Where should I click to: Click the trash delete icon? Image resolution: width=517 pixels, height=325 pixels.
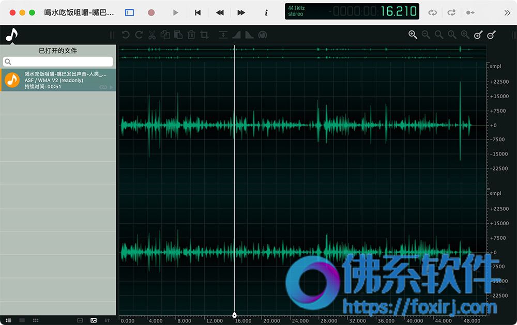click(191, 35)
